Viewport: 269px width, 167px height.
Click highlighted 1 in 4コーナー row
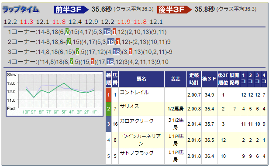[93, 62]
